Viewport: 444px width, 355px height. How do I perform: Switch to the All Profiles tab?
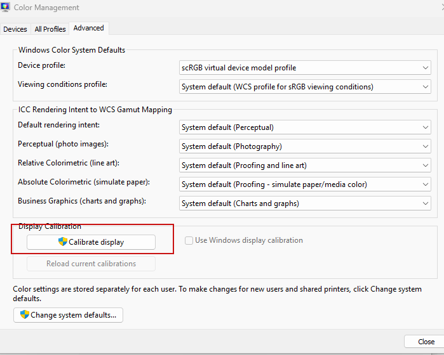pos(50,29)
